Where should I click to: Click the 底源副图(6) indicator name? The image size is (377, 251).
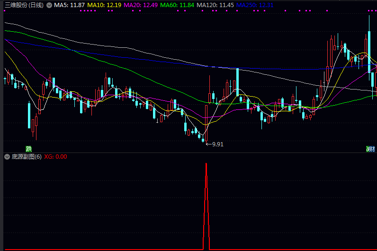point(26,157)
